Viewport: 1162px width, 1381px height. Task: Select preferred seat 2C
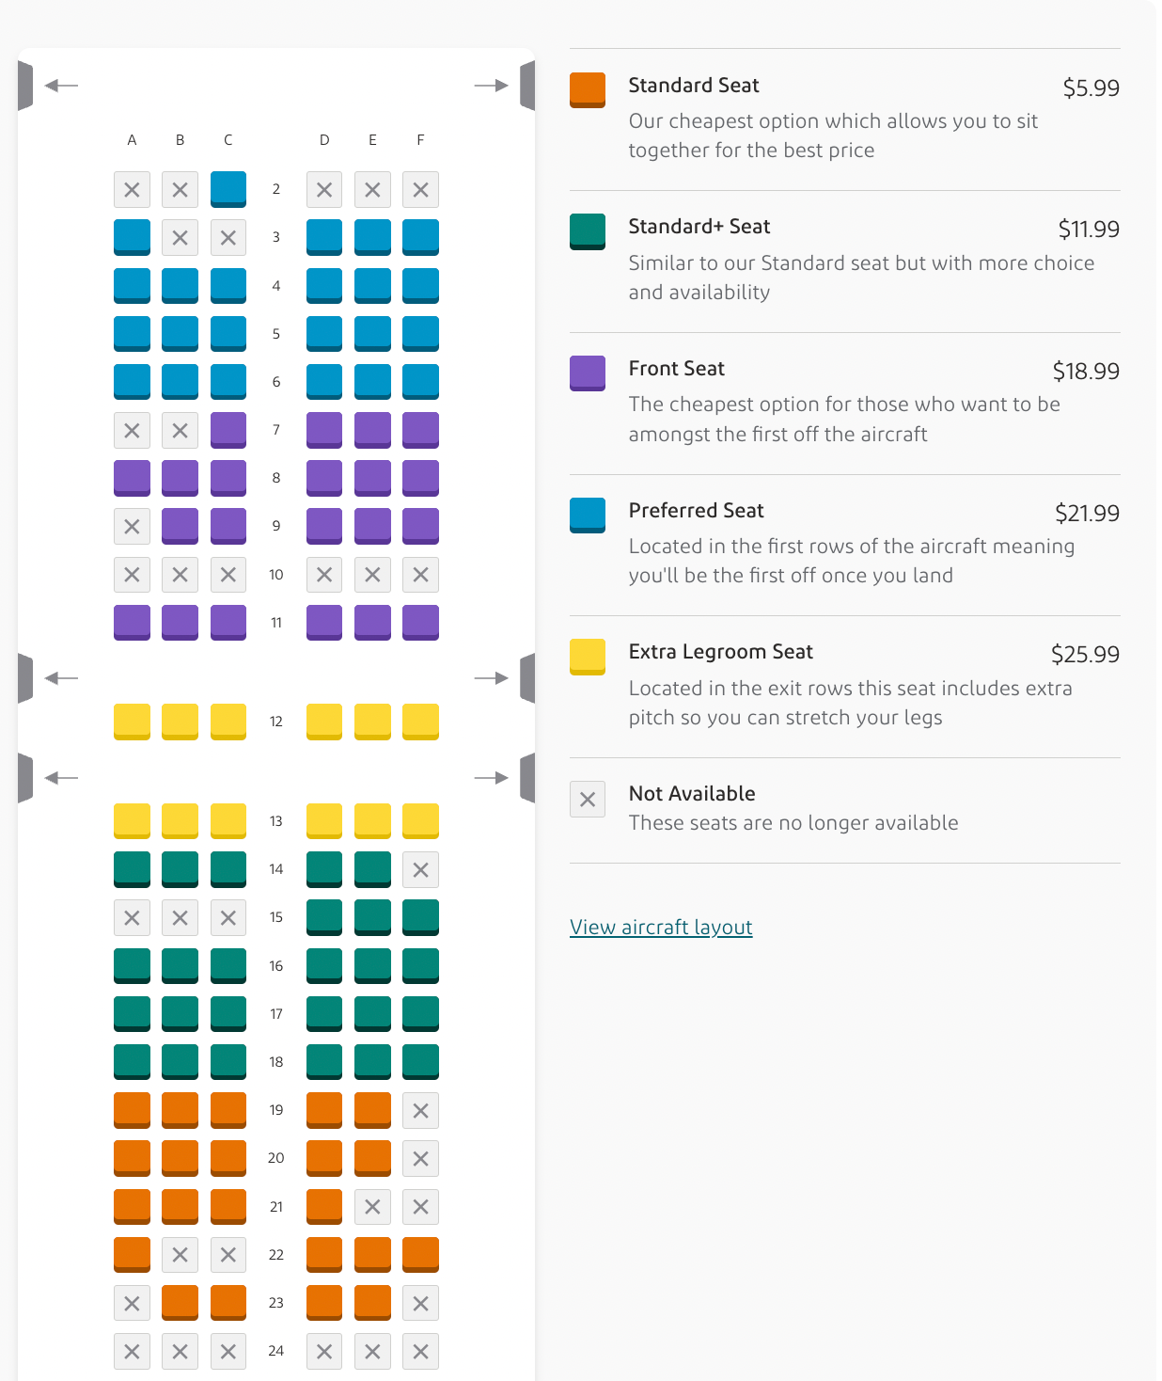tap(228, 188)
